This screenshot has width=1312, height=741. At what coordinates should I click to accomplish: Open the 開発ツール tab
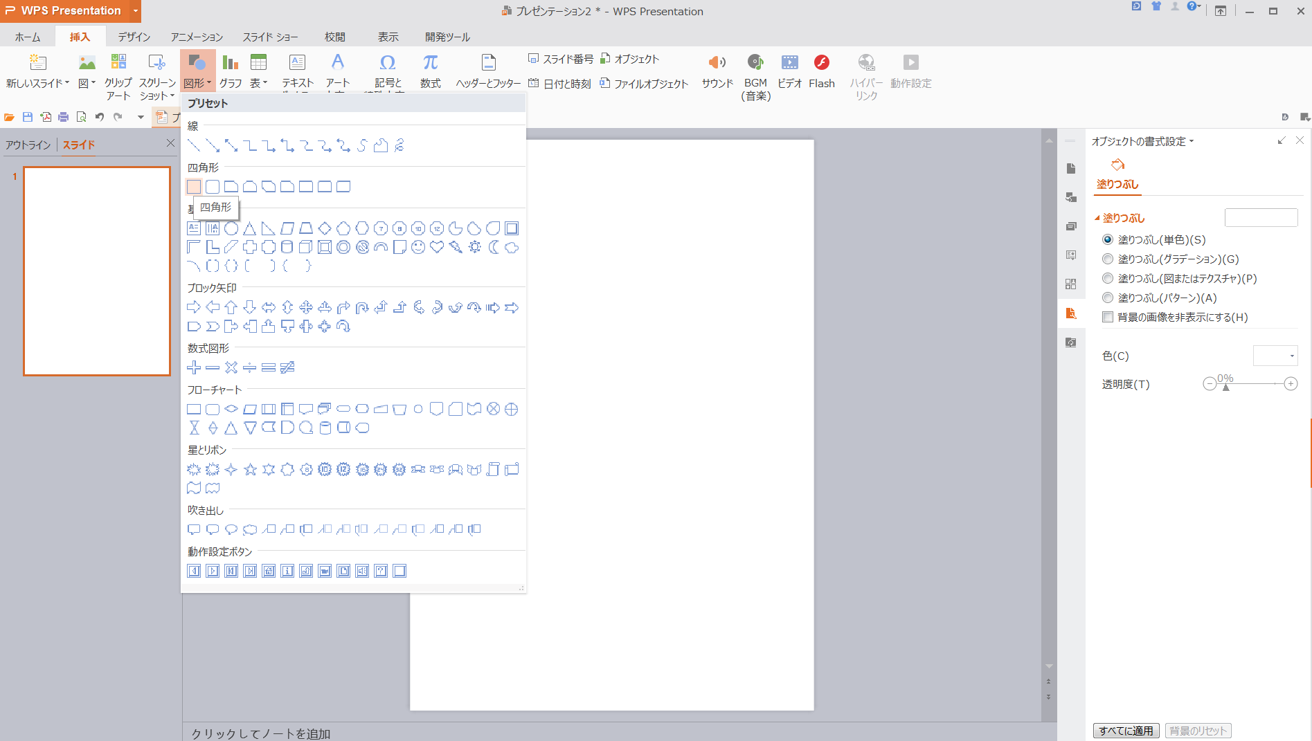click(x=447, y=37)
